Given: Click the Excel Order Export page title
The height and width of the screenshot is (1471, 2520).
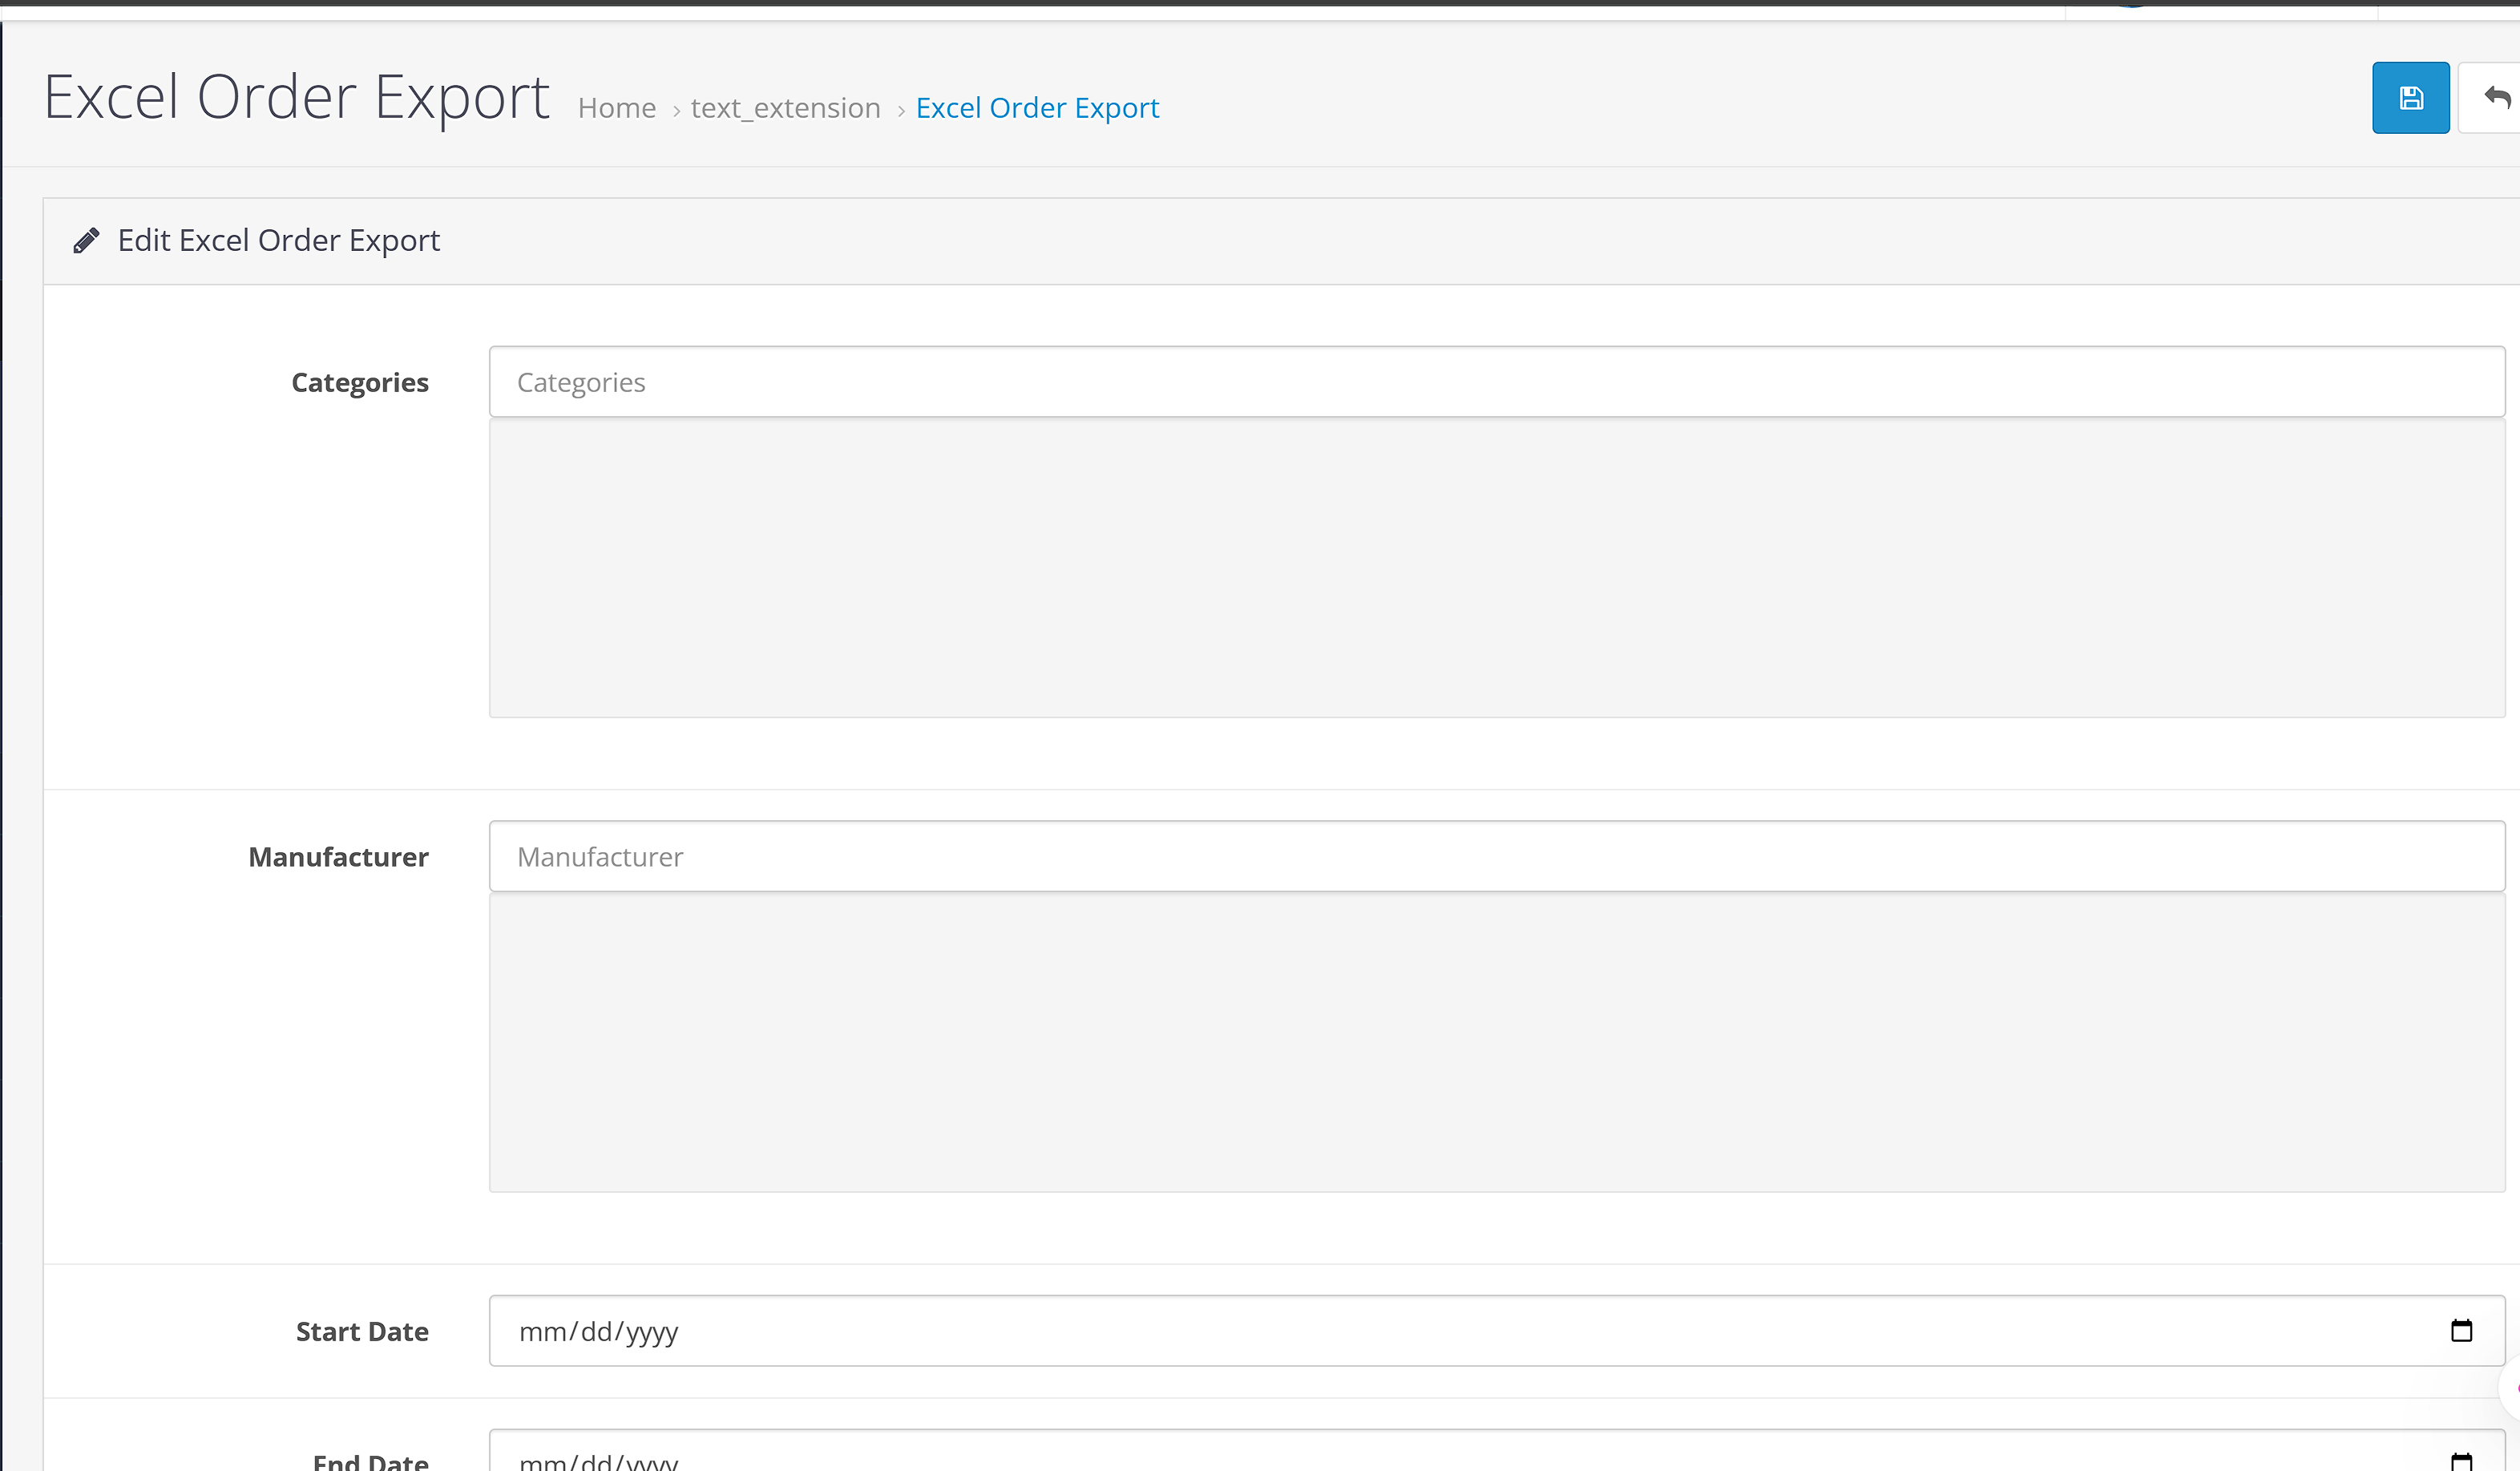Looking at the screenshot, I should click(x=296, y=98).
